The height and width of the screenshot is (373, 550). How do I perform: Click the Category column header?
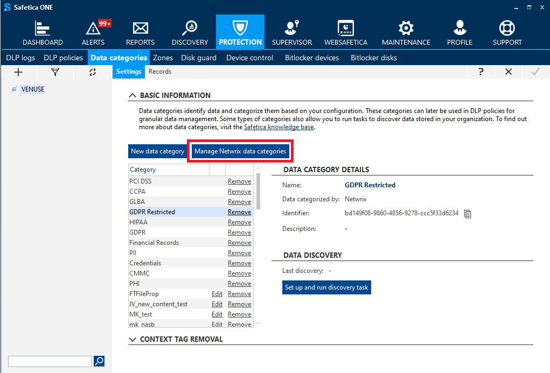(x=169, y=170)
